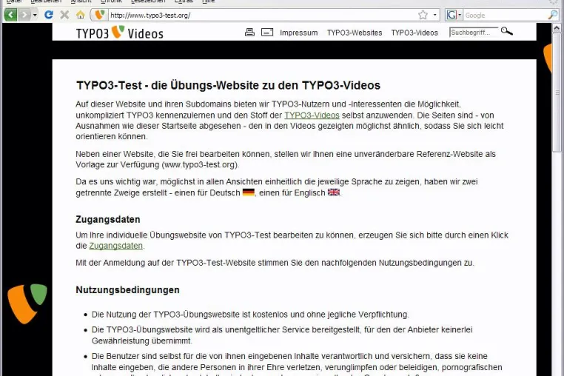Open the address bar URL history dropdown
The width and height of the screenshot is (564, 376).
pyautogui.click(x=435, y=15)
